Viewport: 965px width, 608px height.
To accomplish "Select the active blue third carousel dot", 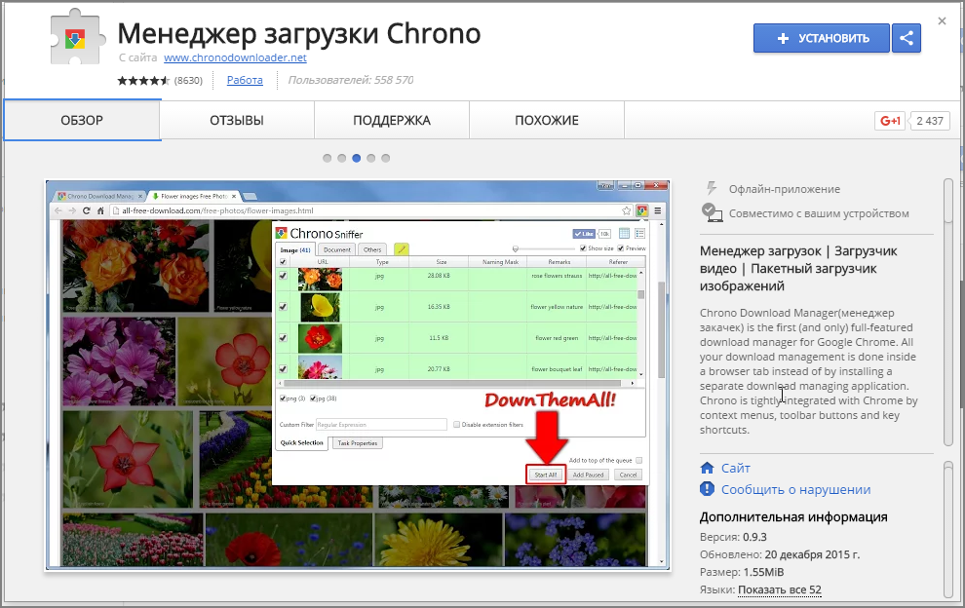I will [357, 158].
